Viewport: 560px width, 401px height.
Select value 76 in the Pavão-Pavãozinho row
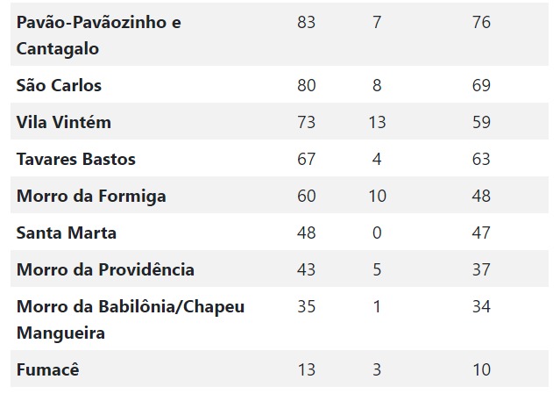point(481,22)
